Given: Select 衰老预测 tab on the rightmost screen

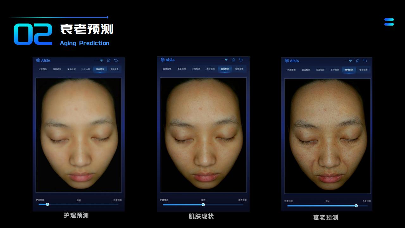Looking at the screenshot, I should [349, 70].
